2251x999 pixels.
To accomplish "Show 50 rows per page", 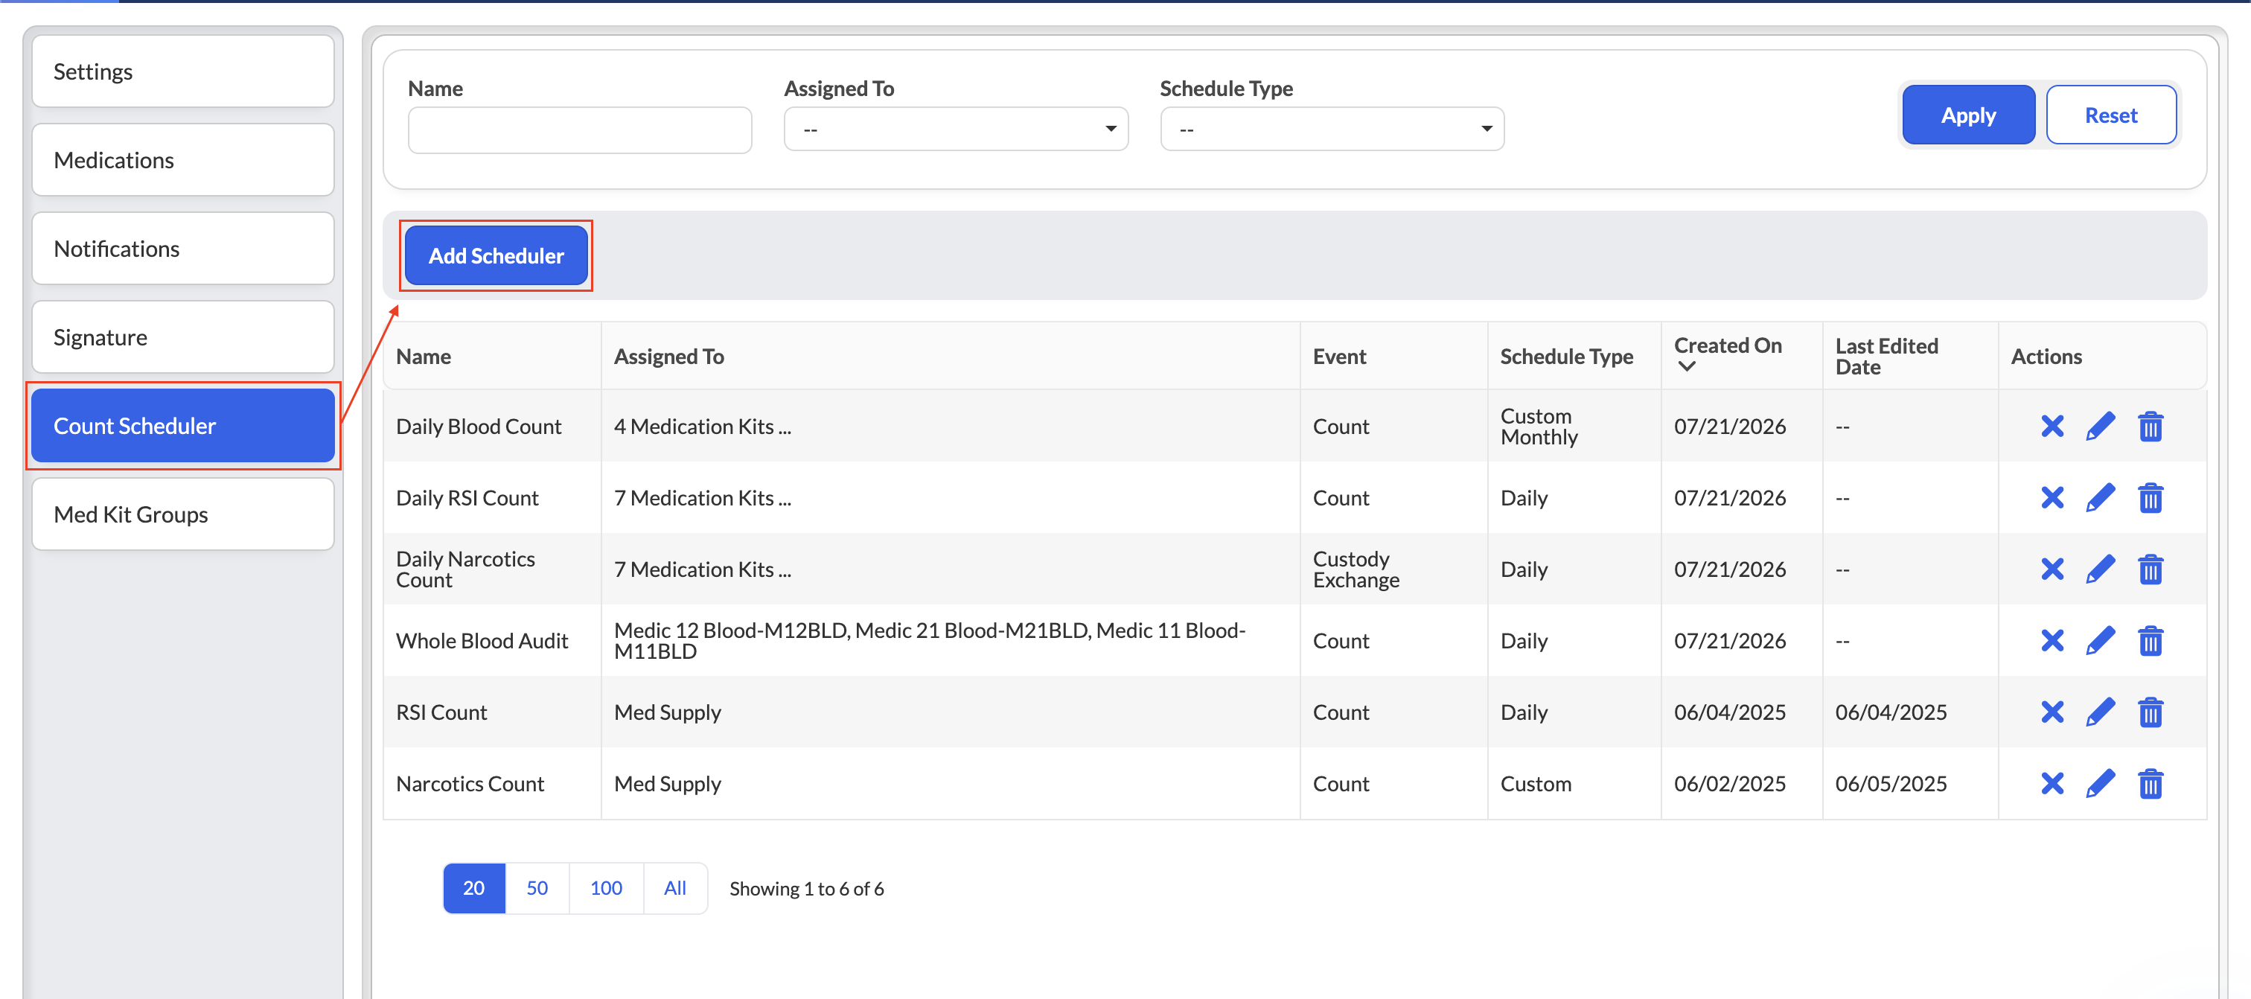I will pyautogui.click(x=537, y=889).
